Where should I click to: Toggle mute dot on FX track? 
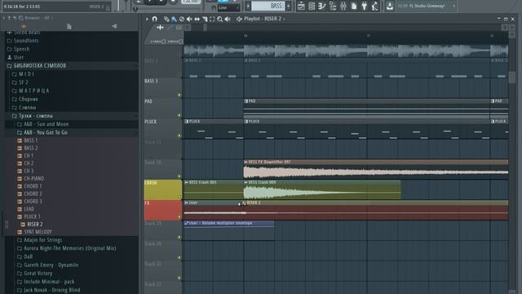(x=179, y=217)
